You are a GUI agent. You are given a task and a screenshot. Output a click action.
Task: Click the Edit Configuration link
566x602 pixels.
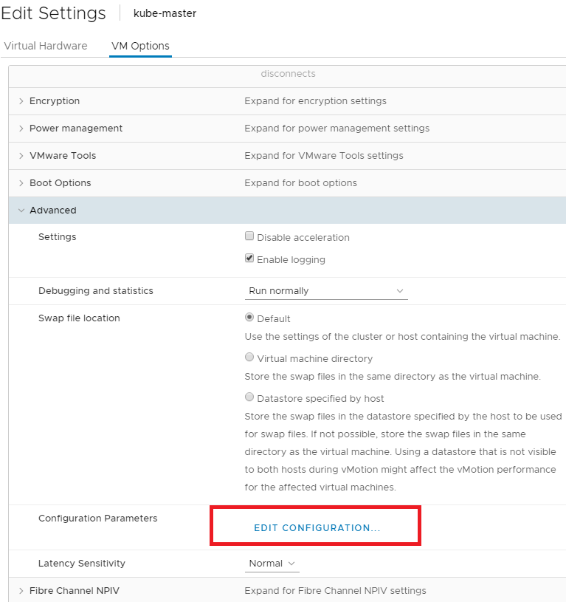tap(317, 528)
